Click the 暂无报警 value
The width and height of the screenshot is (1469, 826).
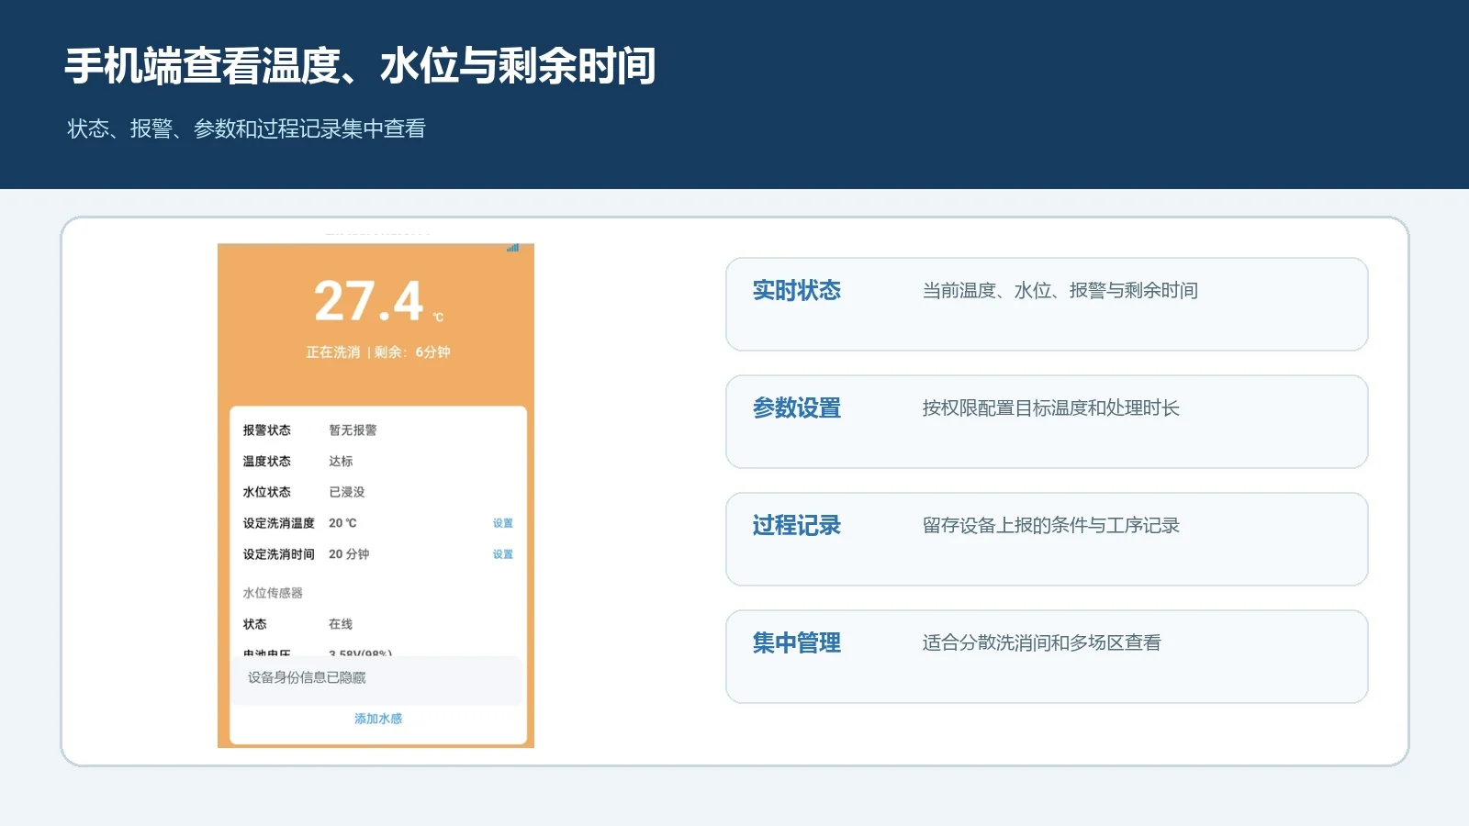[353, 430]
